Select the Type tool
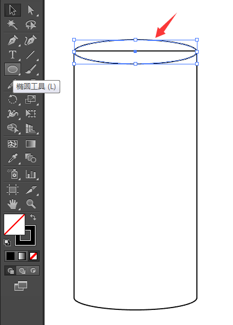This screenshot has height=325, width=233. [x=13, y=55]
